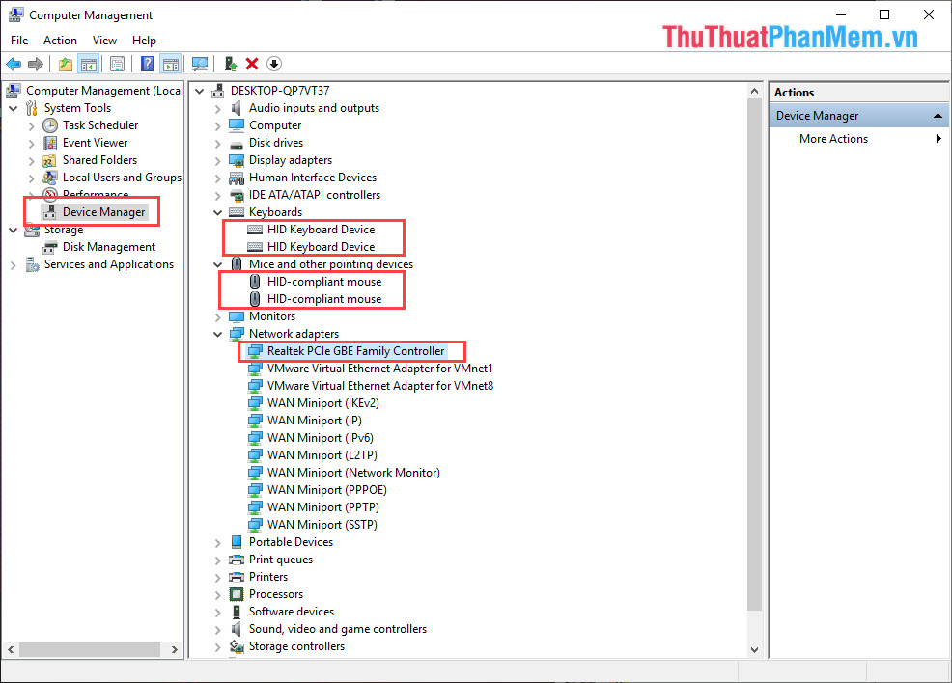Select the Update driver software toolbar icon
952x683 pixels.
tap(229, 64)
